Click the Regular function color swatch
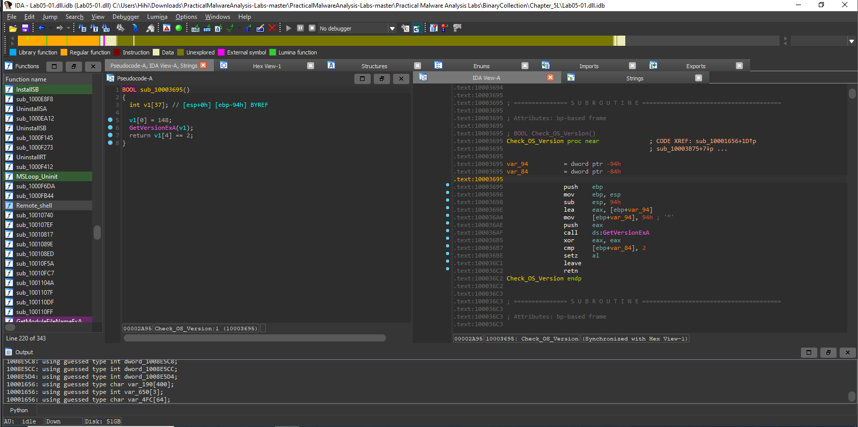Viewport: 858px width, 427px height. [64, 52]
